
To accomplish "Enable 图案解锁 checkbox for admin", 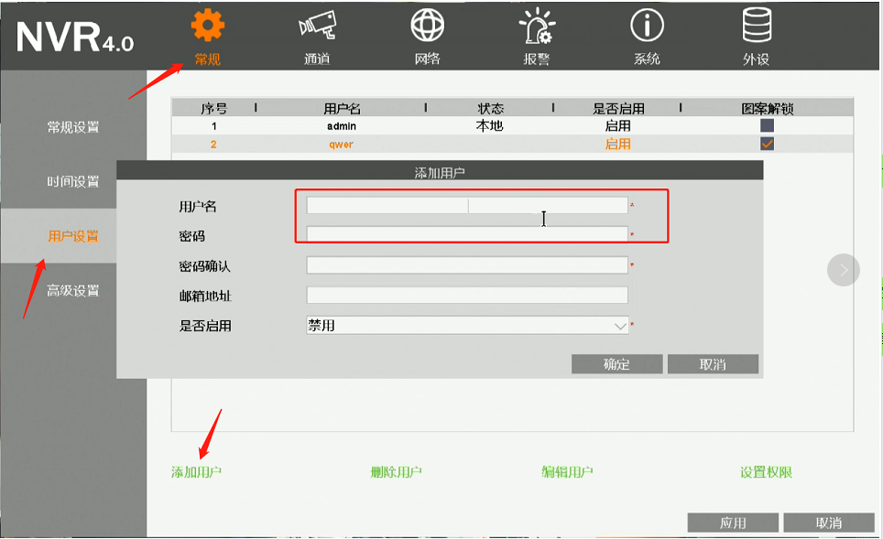I will 767,126.
